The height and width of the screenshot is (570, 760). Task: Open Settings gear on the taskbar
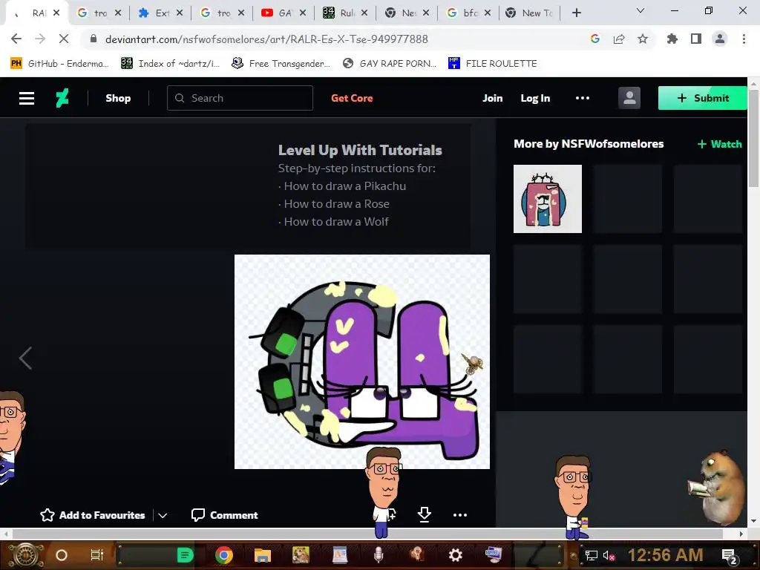coord(455,555)
